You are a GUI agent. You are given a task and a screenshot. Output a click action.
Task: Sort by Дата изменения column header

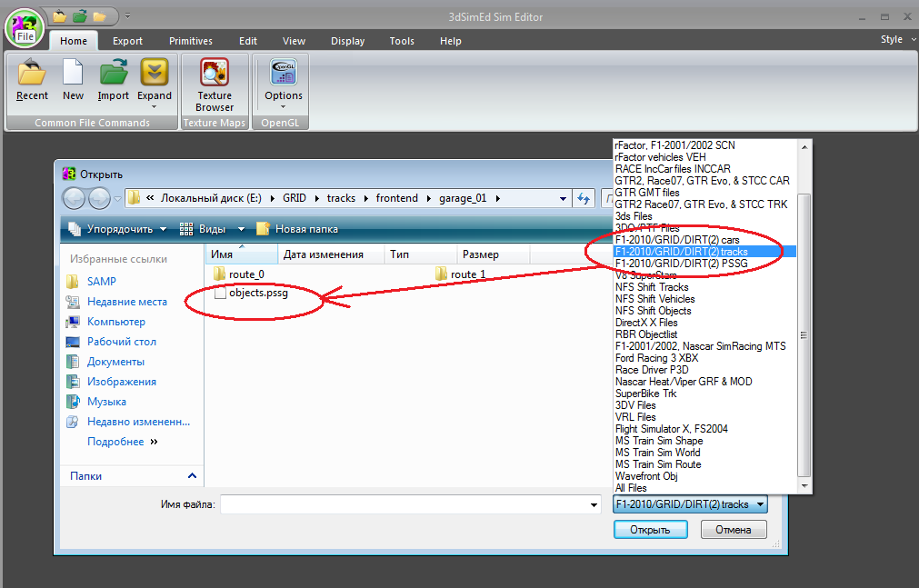pyautogui.click(x=331, y=254)
